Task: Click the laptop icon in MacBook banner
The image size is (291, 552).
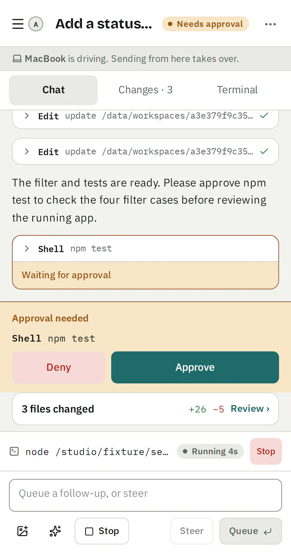Action: pyautogui.click(x=17, y=59)
